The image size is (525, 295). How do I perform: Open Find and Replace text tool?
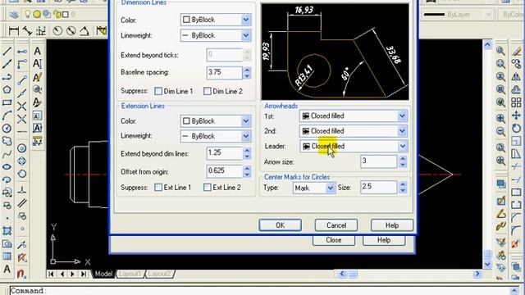tap(37, 89)
